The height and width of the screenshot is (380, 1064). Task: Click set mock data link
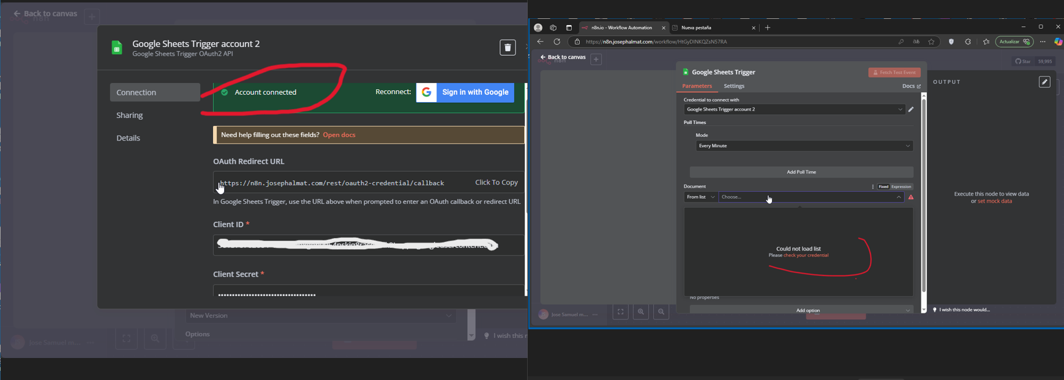(995, 201)
